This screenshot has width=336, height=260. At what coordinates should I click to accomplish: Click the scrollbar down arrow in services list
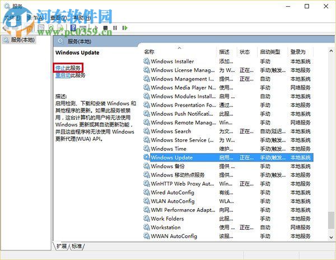[331, 237]
